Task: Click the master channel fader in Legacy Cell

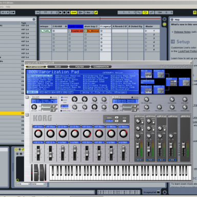Action: [x=183, y=145]
